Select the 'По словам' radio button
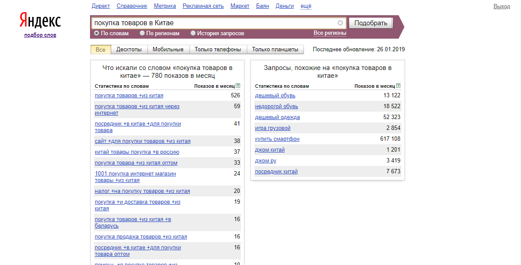Image resolution: width=521 pixels, height=265 pixels. tap(97, 33)
